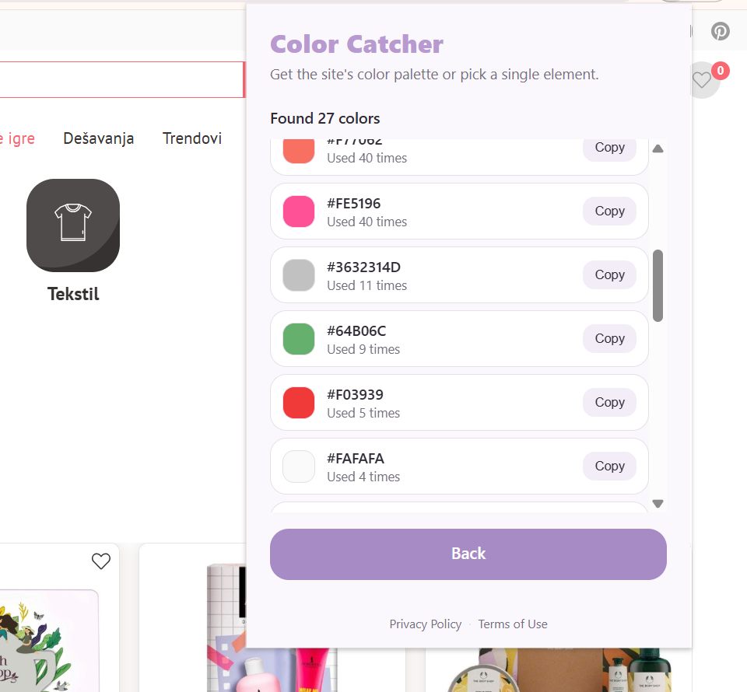Copy the coral color used 40 times
This screenshot has width=747, height=692.
click(609, 149)
